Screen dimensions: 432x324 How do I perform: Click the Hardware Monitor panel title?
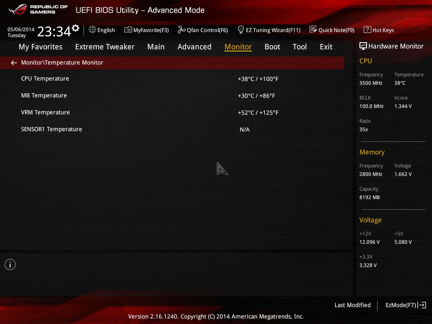pyautogui.click(x=396, y=46)
